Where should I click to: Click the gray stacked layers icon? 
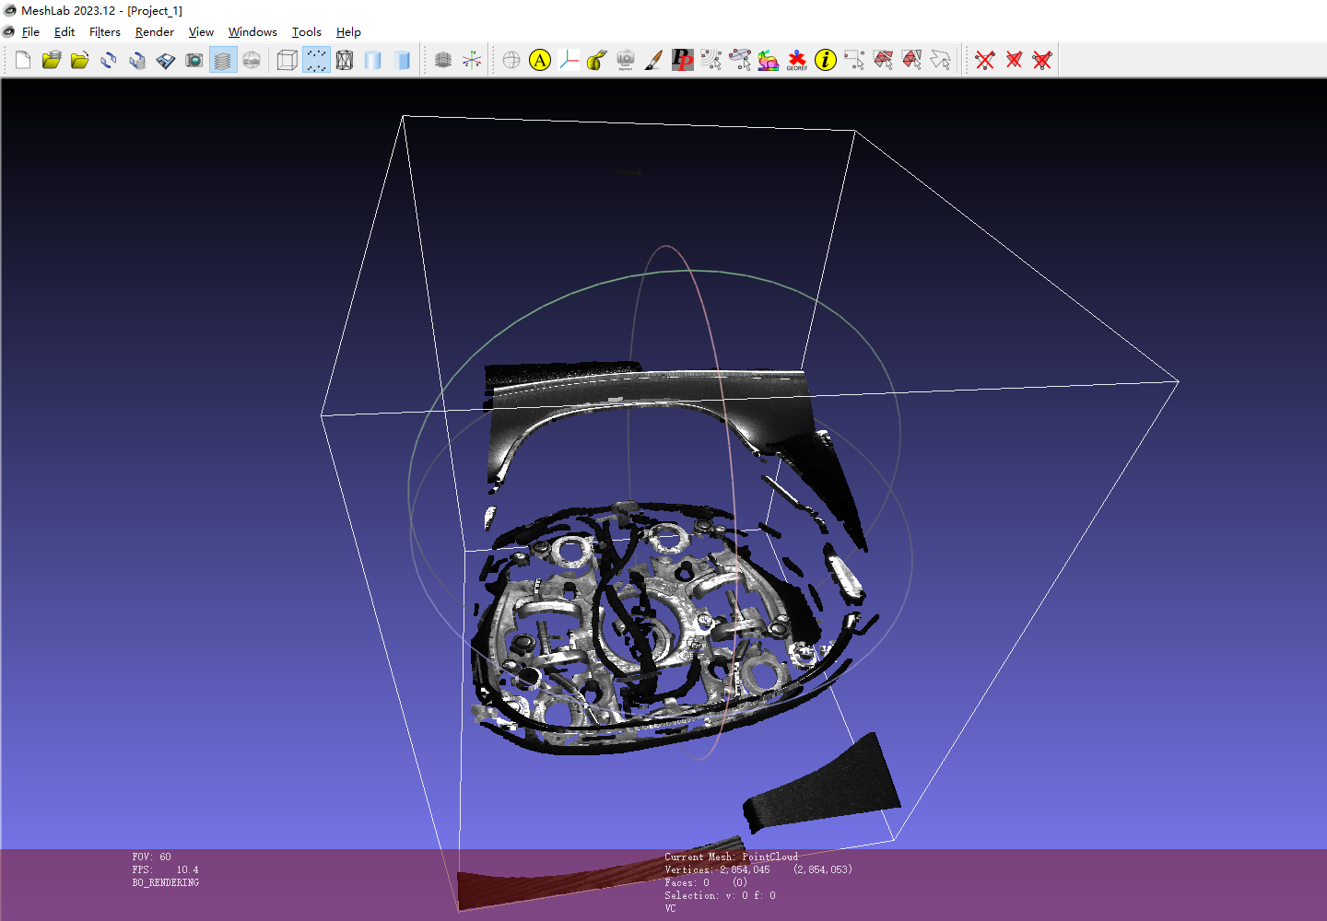click(443, 60)
